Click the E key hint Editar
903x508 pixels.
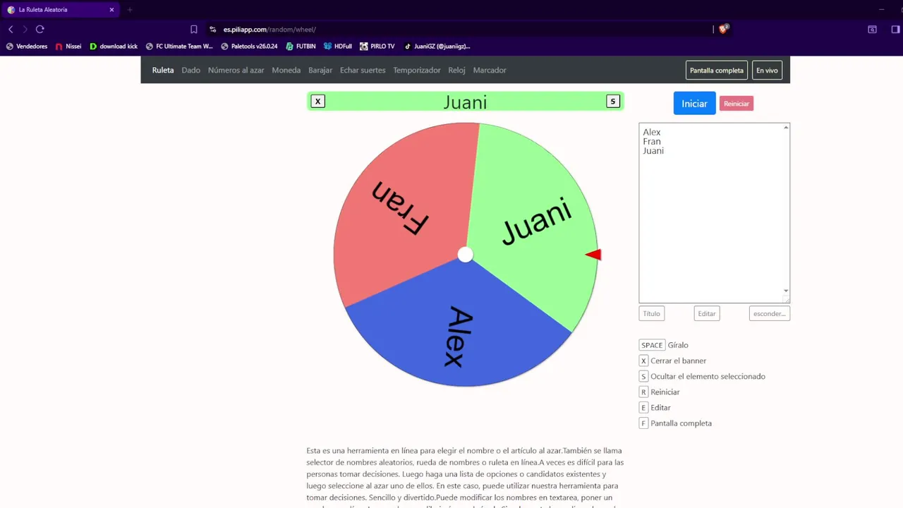click(x=643, y=407)
